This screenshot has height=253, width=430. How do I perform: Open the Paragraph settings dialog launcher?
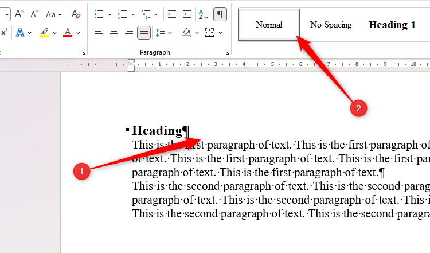227,52
